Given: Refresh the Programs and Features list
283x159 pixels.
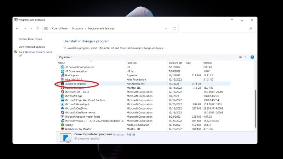Looking at the screenshot, I should tap(174, 29).
